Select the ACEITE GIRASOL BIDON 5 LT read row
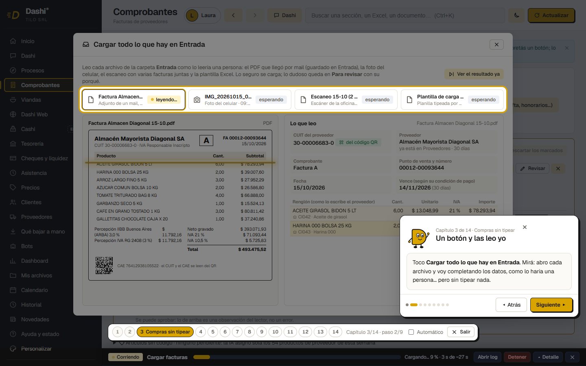 pyautogui.click(x=394, y=213)
